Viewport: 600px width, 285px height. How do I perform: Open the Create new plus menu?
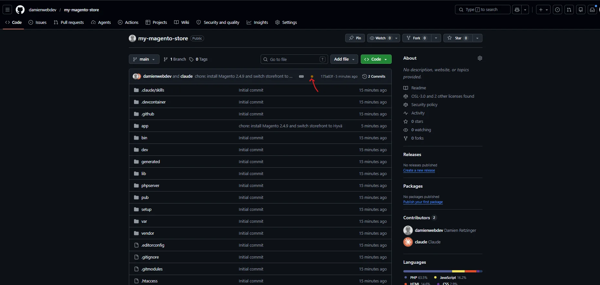[543, 10]
